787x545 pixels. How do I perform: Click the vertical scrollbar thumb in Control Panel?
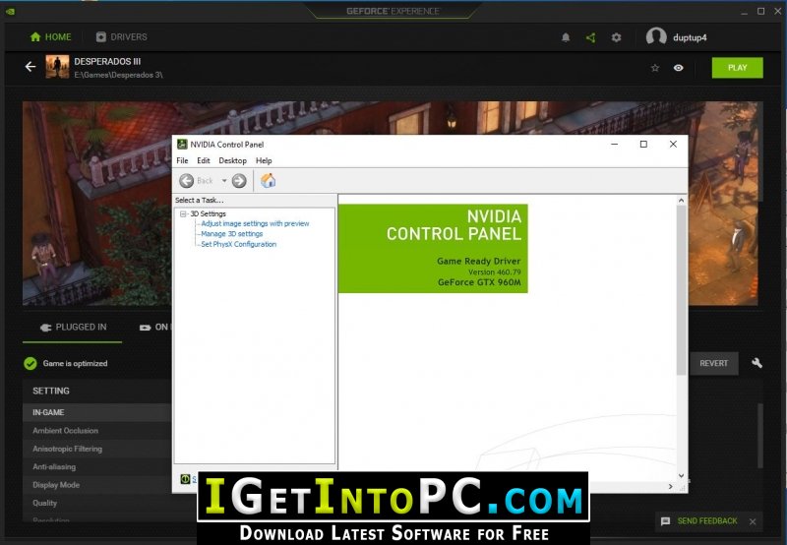pyautogui.click(x=681, y=289)
